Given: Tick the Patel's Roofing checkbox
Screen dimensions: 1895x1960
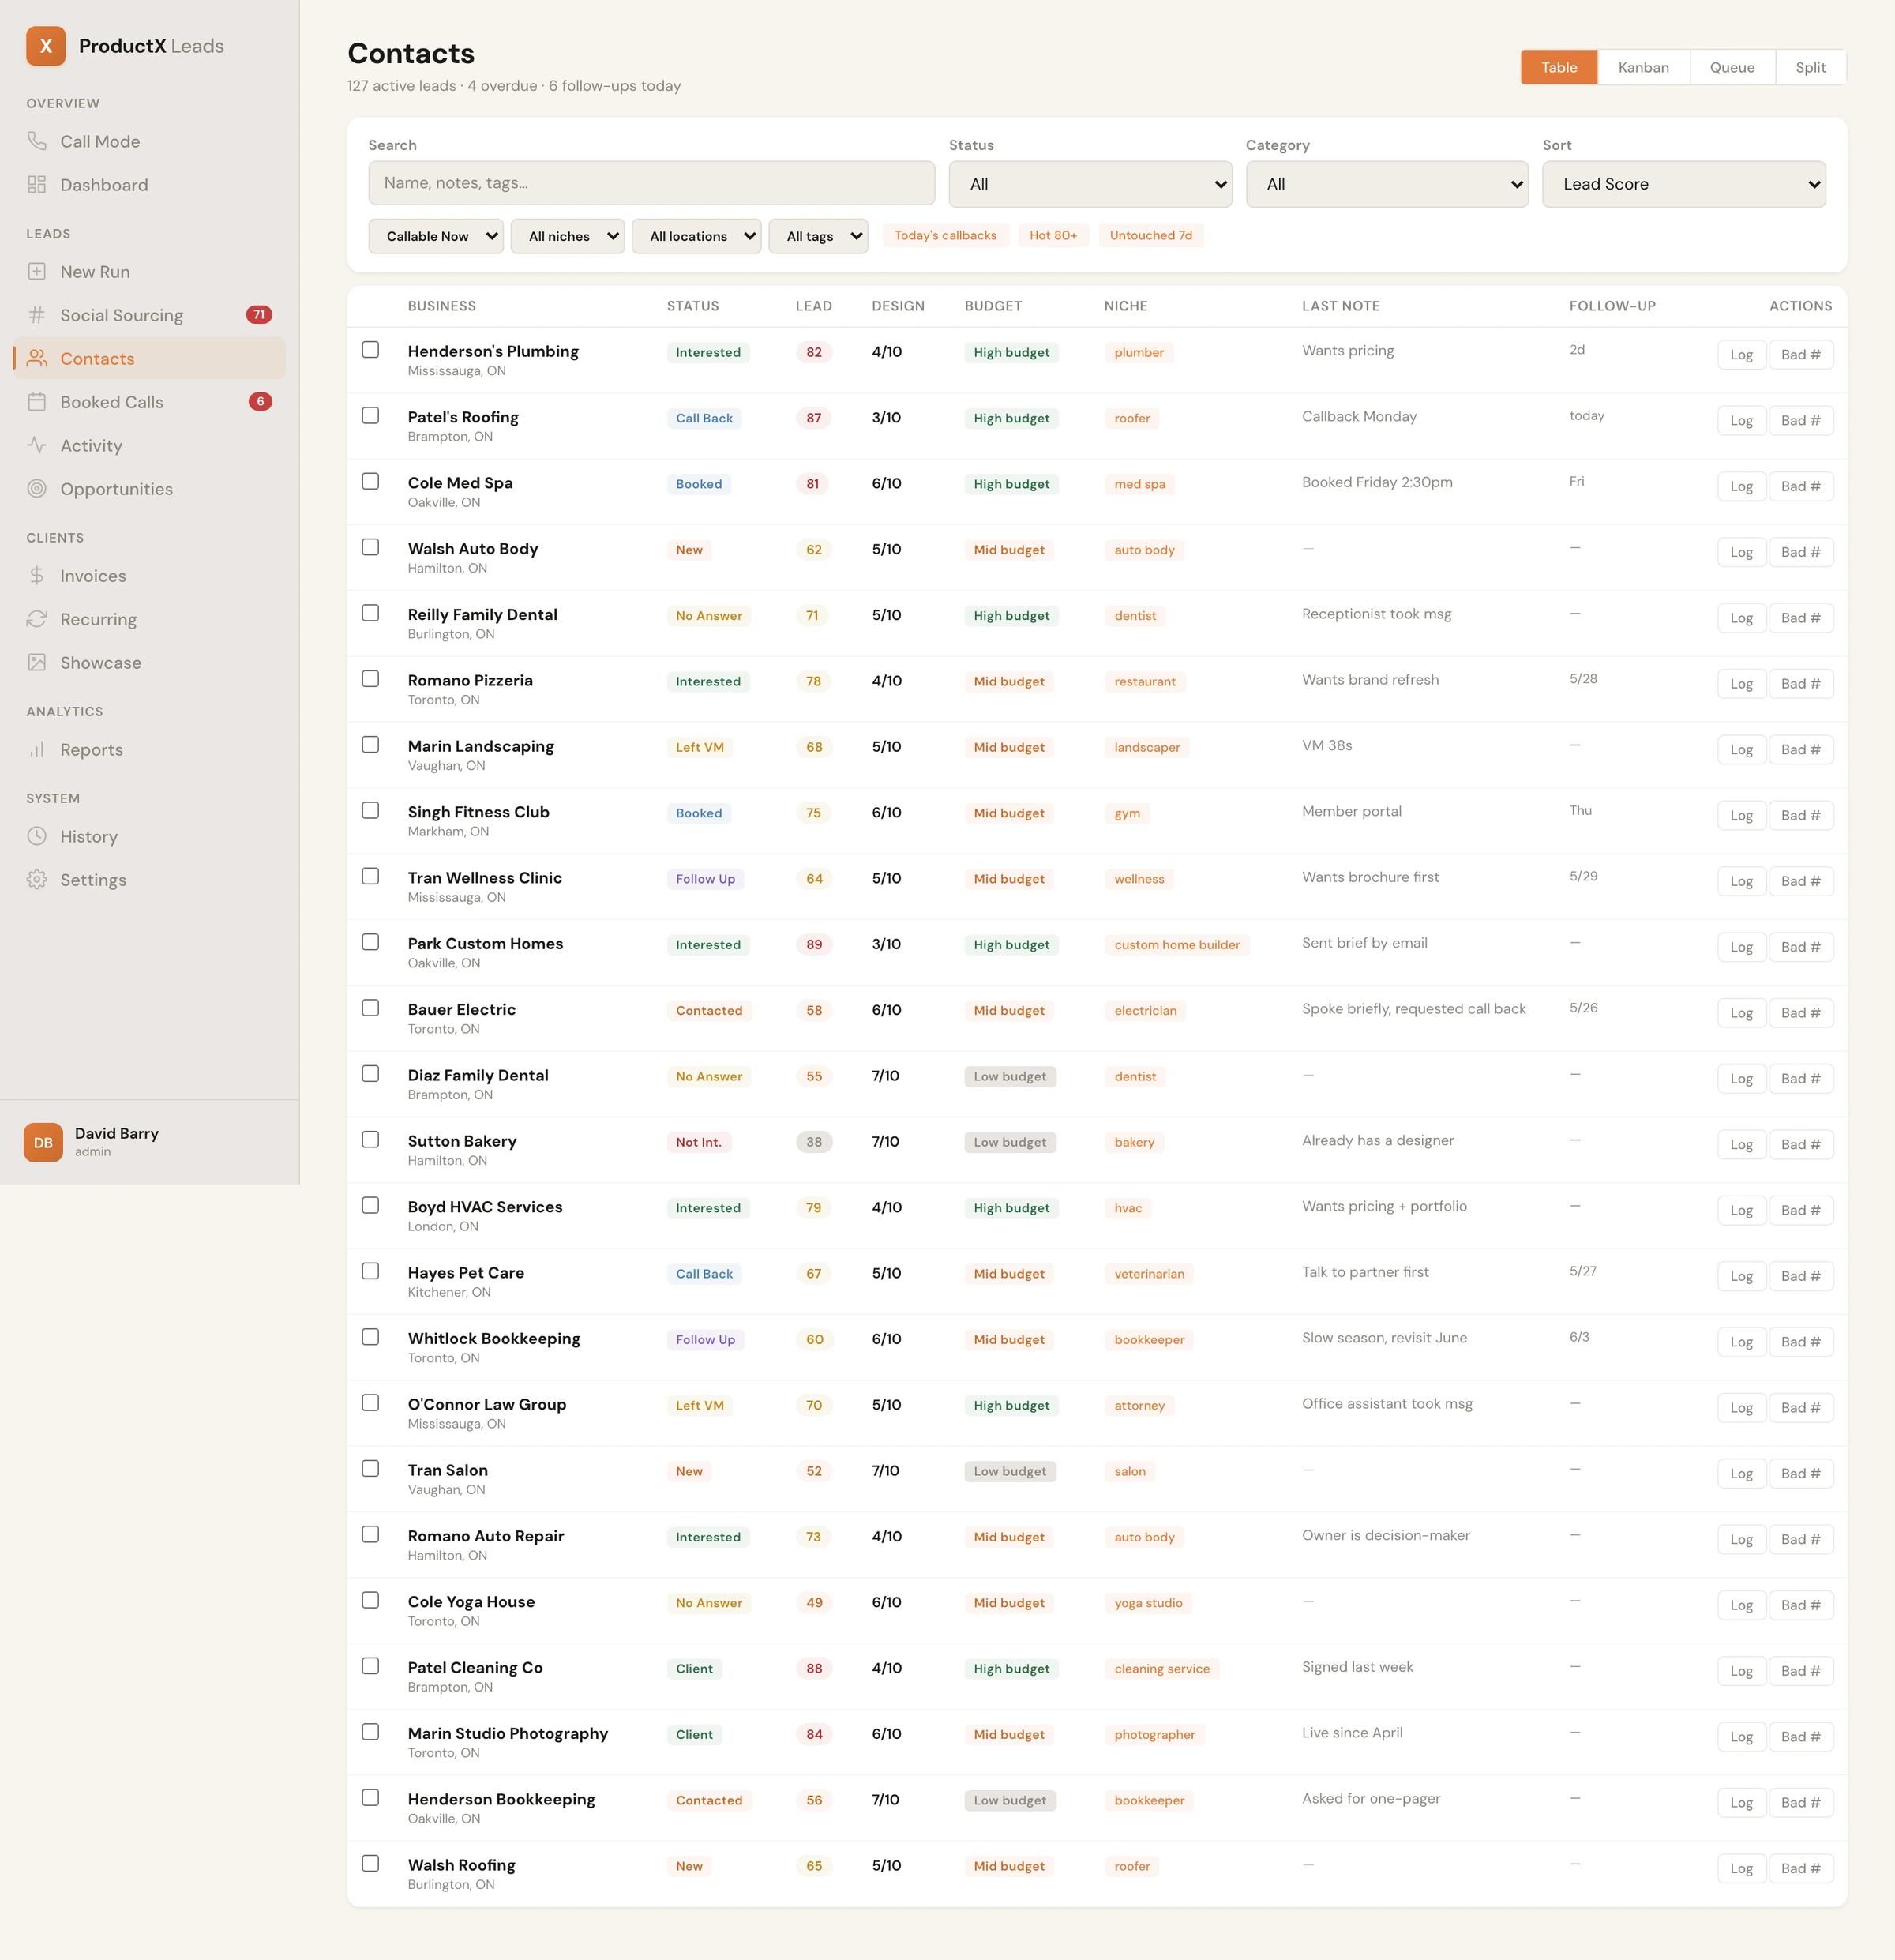Looking at the screenshot, I should point(370,416).
